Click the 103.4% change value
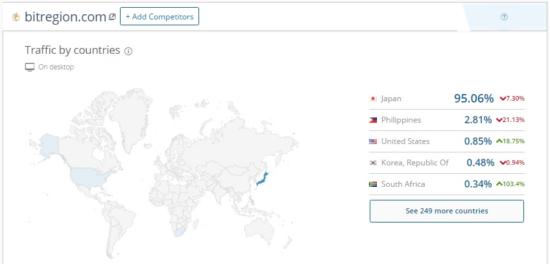 [x=514, y=184]
